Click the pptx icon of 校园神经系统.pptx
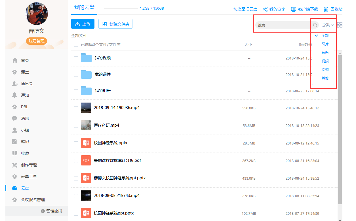The height and width of the screenshot is (221, 356). click(x=86, y=143)
